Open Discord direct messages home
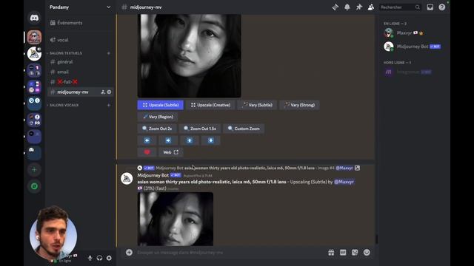The height and width of the screenshot is (266, 474). pyautogui.click(x=34, y=18)
